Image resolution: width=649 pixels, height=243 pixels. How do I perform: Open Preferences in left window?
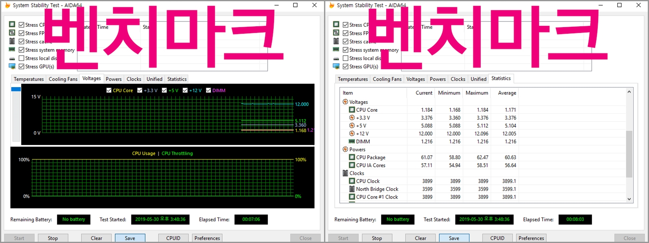207,238
